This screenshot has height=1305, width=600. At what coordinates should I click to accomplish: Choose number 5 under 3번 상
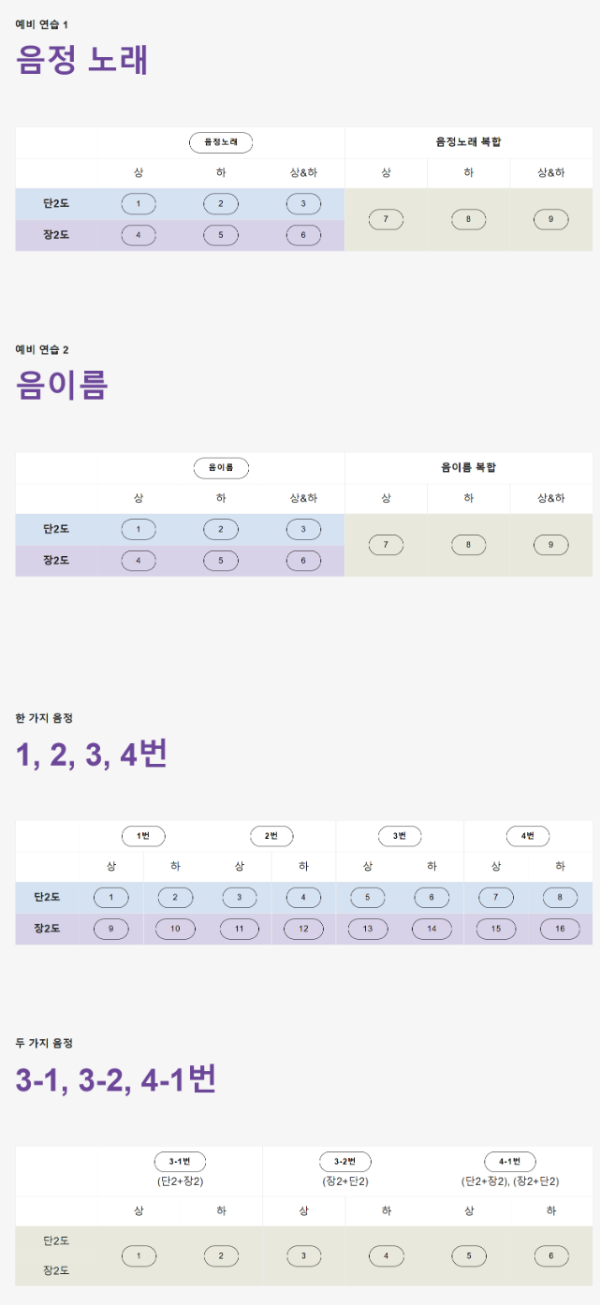point(368,898)
